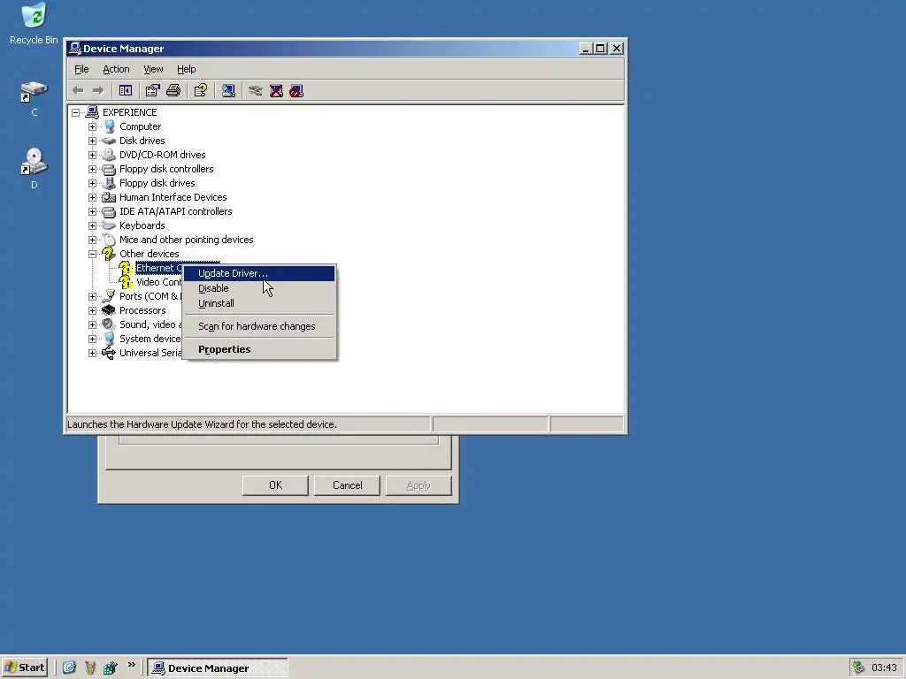Screen dimensions: 906x679
Task: Click the Scan for hardware changes toolbar icon
Action: click(228, 91)
